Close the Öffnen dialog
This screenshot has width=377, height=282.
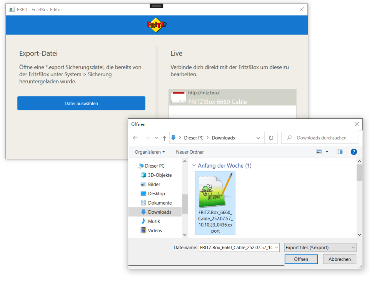click(356, 124)
